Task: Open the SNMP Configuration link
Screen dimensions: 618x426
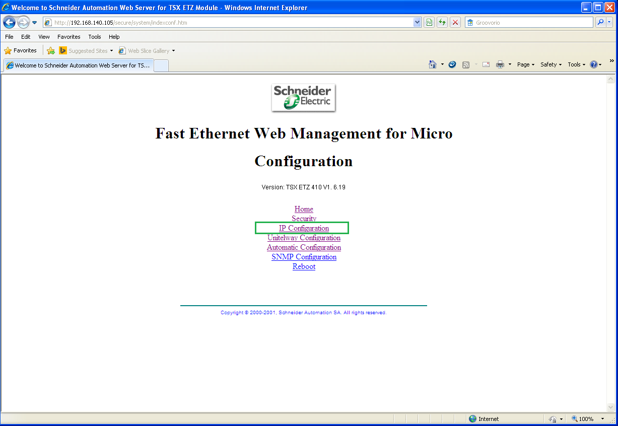Action: [304, 257]
